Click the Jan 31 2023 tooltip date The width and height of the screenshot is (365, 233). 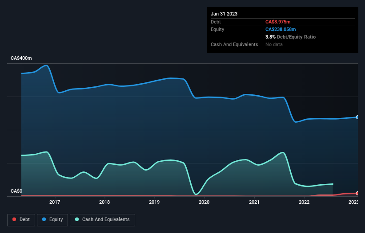click(x=224, y=14)
